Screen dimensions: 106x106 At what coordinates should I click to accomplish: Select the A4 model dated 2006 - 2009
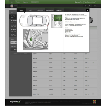point(13,26)
